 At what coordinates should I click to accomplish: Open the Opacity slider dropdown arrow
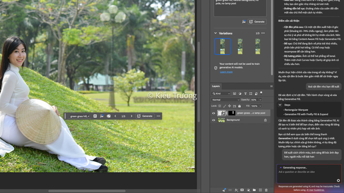(261, 100)
